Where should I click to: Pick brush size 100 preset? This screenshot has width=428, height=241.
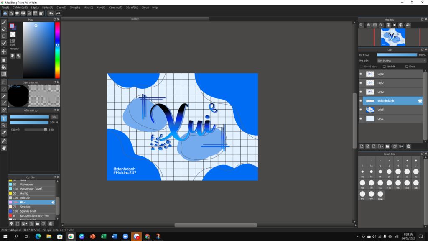[380, 184]
